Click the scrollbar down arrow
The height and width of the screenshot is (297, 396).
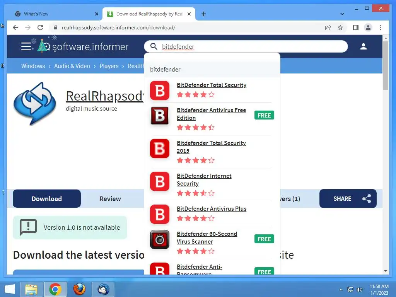386,271
